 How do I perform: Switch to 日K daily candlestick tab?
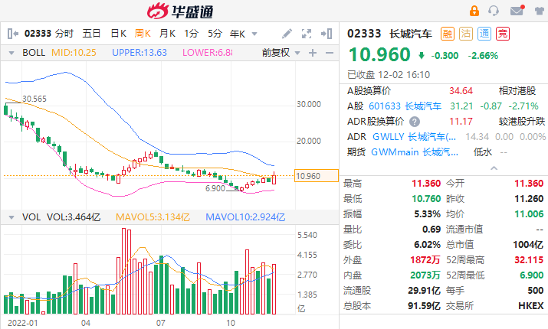coord(118,34)
